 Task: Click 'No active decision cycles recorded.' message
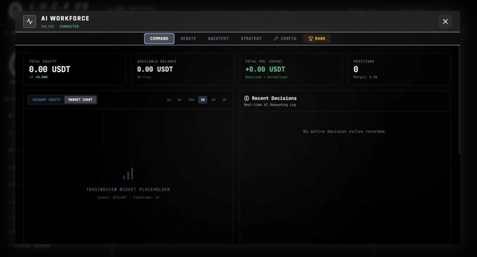coord(345,131)
